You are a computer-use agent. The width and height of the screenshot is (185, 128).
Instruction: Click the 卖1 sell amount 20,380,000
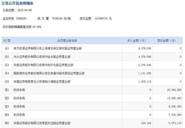(x=174, y=90)
